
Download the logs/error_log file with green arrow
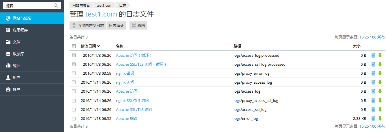pyautogui.click(x=380, y=118)
